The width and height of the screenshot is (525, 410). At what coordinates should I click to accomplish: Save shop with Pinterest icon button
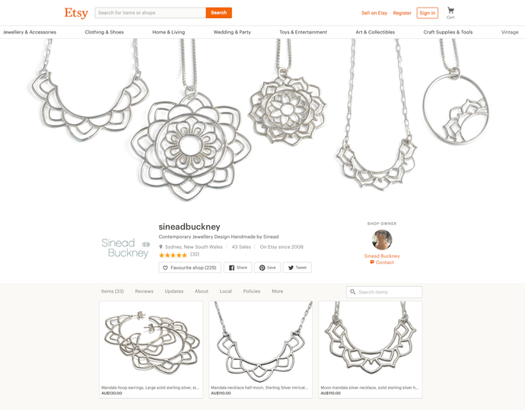268,268
